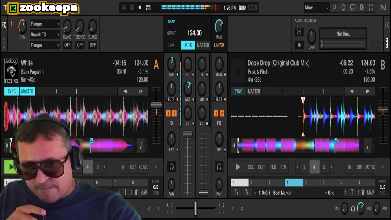The height and width of the screenshot is (220, 391).
Task: Move crossfader fully left with double arrow
Action: tap(149, 208)
